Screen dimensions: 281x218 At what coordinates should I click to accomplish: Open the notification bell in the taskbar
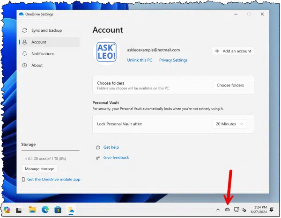click(x=272, y=210)
